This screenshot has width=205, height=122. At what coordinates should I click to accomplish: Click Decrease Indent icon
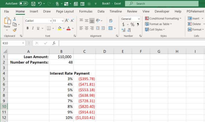(x=98, y=28)
